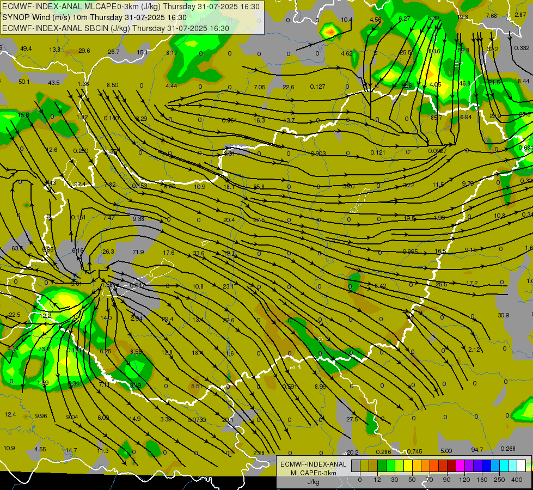Image resolution: width=533 pixels, height=490 pixels.
Task: Click the gray swatch in the MLCAPE legend
Action: (x=356, y=465)
